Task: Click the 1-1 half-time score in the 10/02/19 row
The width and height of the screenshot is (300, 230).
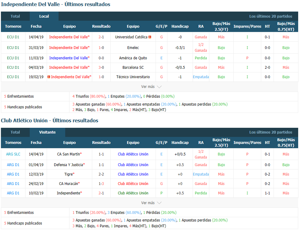Action: click(x=268, y=193)
